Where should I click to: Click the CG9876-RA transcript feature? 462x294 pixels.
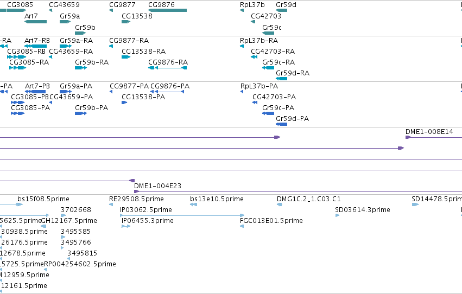pyautogui.click(x=167, y=68)
